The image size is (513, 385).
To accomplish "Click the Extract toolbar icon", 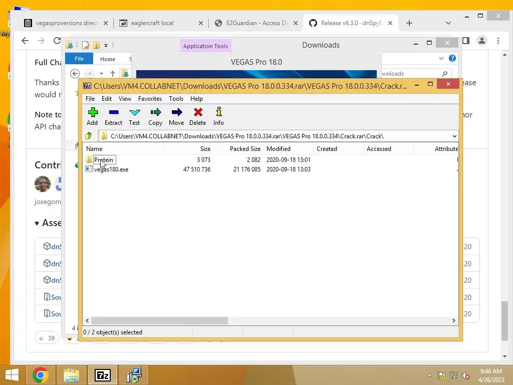I will tap(113, 116).
